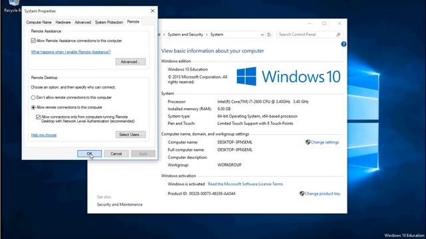426x239 pixels.
Task: Click the Apply button
Action: [143, 153]
